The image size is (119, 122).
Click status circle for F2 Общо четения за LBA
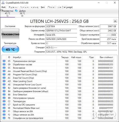point(4,115)
